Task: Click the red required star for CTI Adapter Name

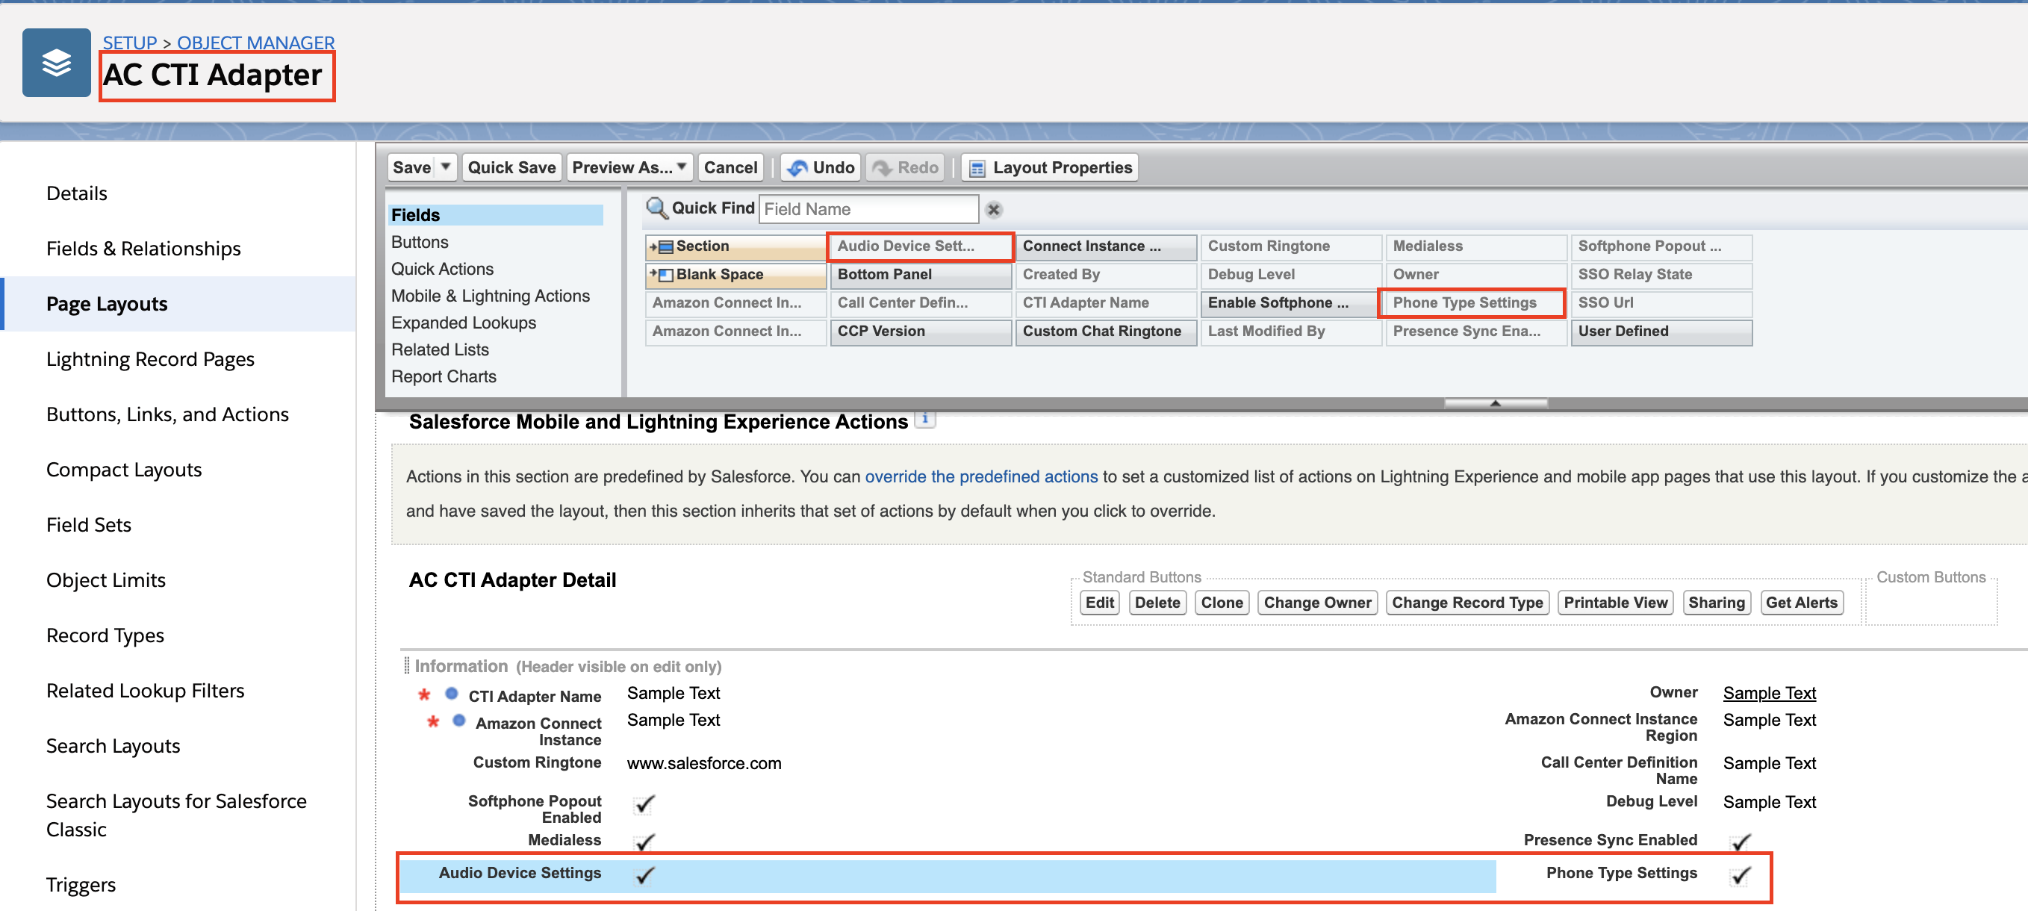Action: point(424,694)
